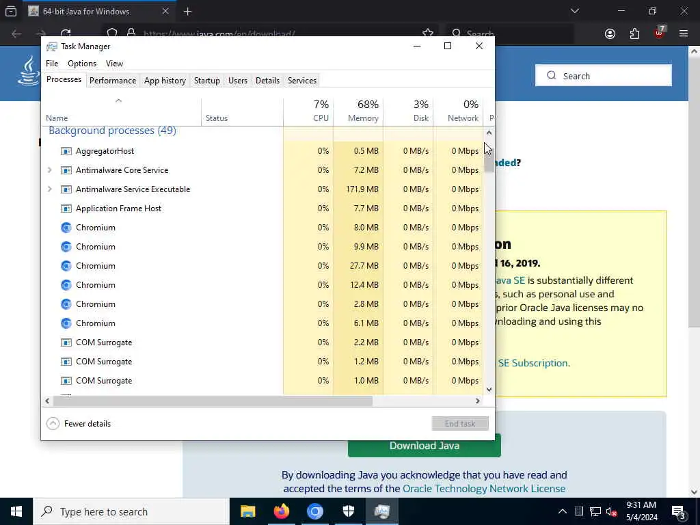Open Firefox account icon in toolbar
Viewport: 700px width, 525px height.
click(x=610, y=33)
